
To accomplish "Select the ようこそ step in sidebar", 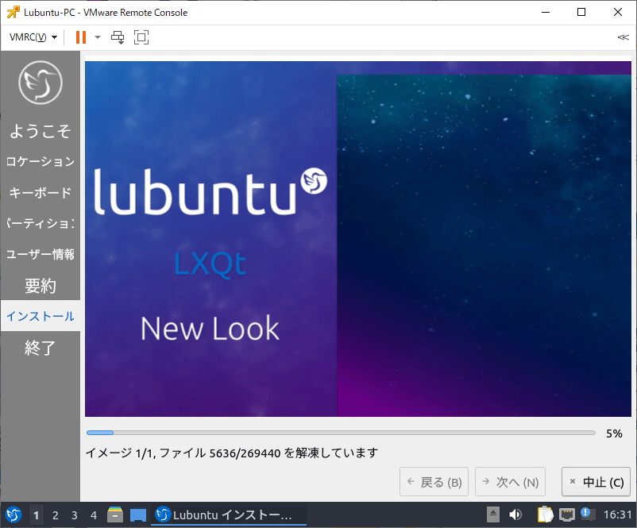I will (41, 131).
